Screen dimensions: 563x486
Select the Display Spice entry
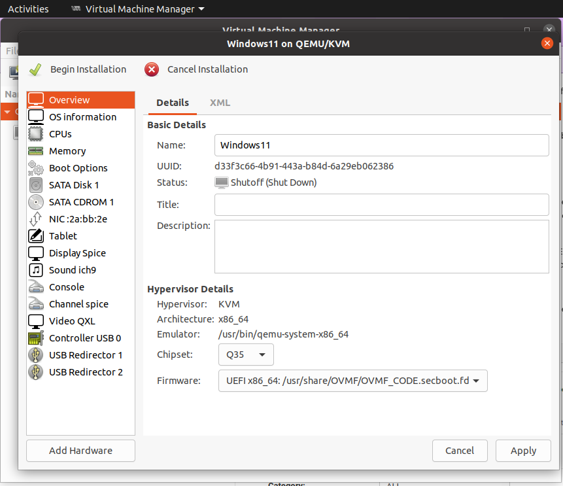tap(81, 253)
